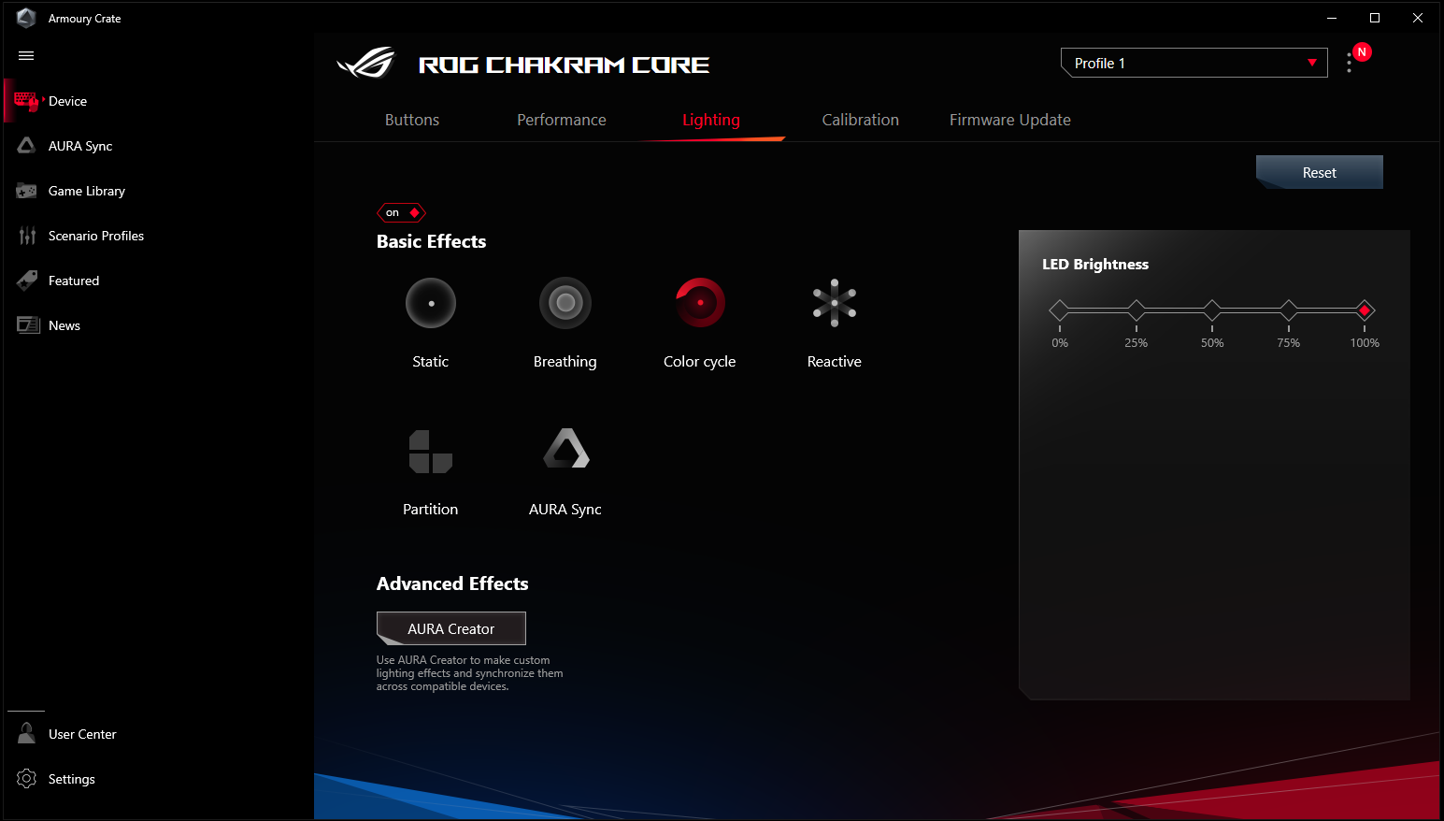
Task: Click the ROG eye logo
Action: click(x=365, y=64)
